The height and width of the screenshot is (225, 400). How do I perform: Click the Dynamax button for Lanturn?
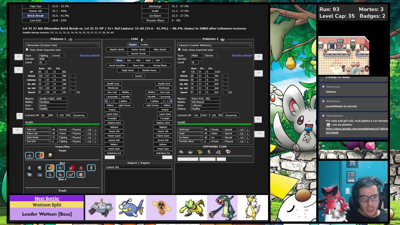[231, 115]
